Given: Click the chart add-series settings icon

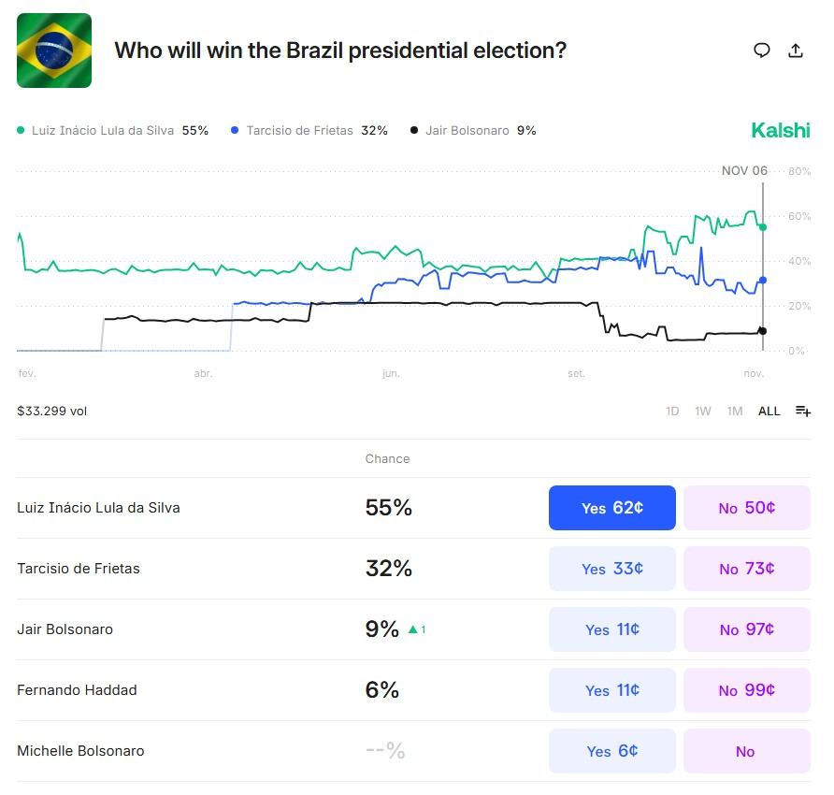Looking at the screenshot, I should [803, 411].
